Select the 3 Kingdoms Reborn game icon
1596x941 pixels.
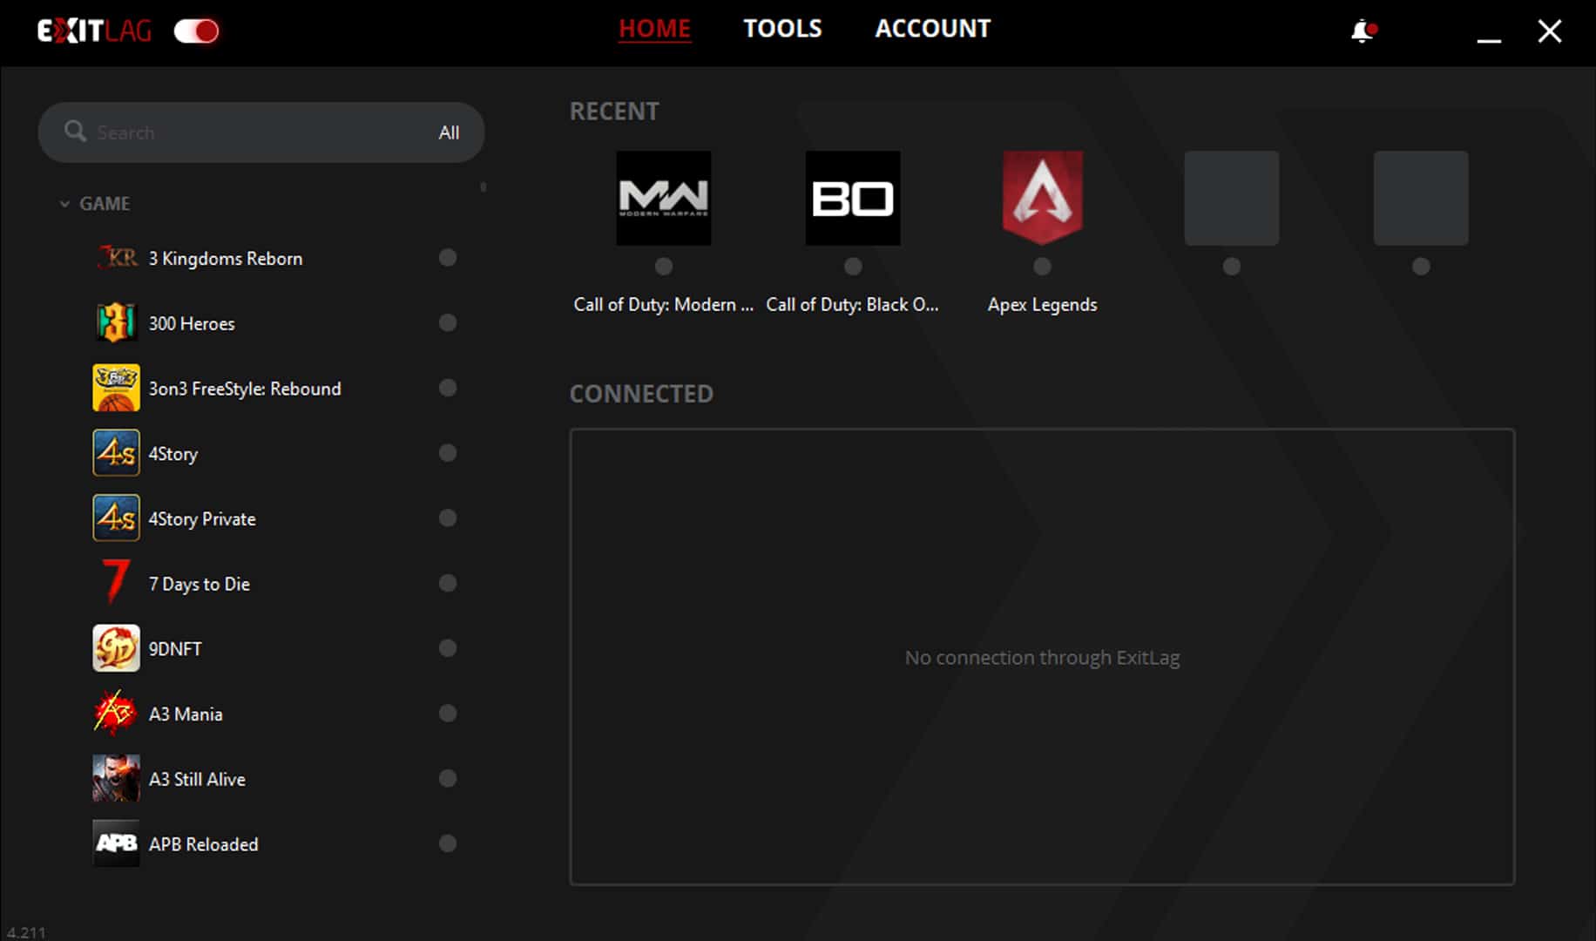click(116, 257)
